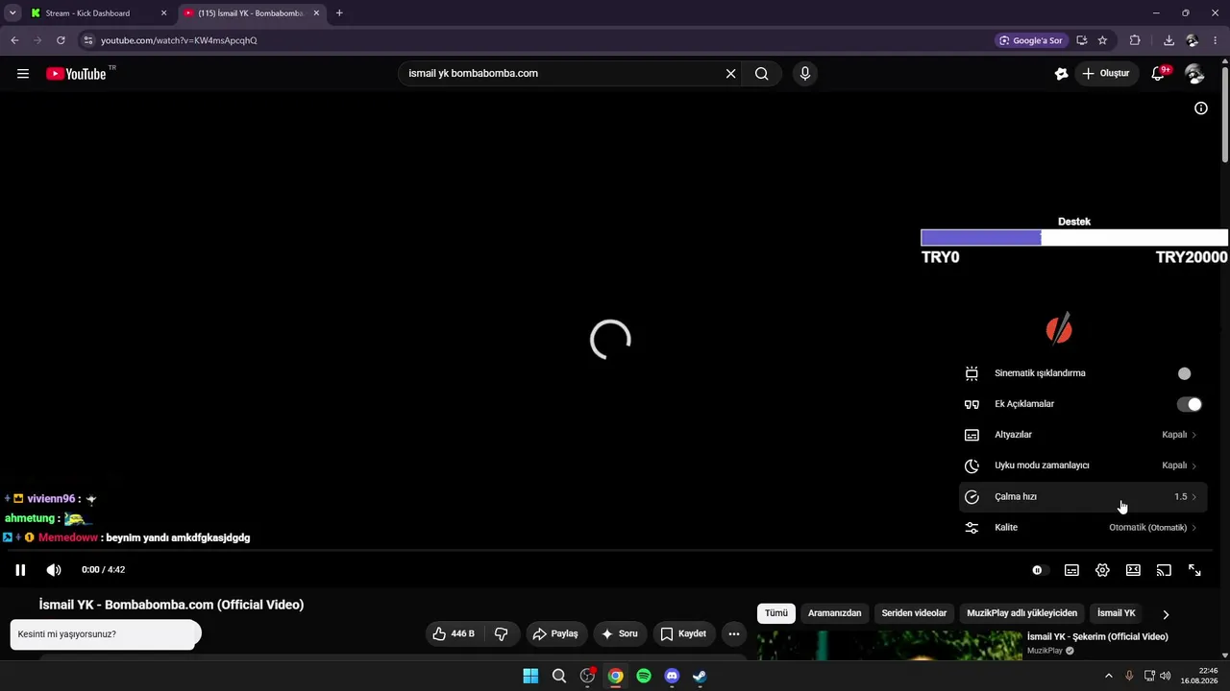Start voice search with the microphone

tap(805, 74)
